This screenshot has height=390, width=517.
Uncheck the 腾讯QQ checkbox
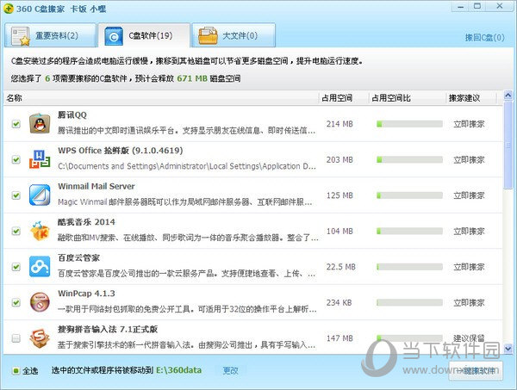pyautogui.click(x=16, y=124)
